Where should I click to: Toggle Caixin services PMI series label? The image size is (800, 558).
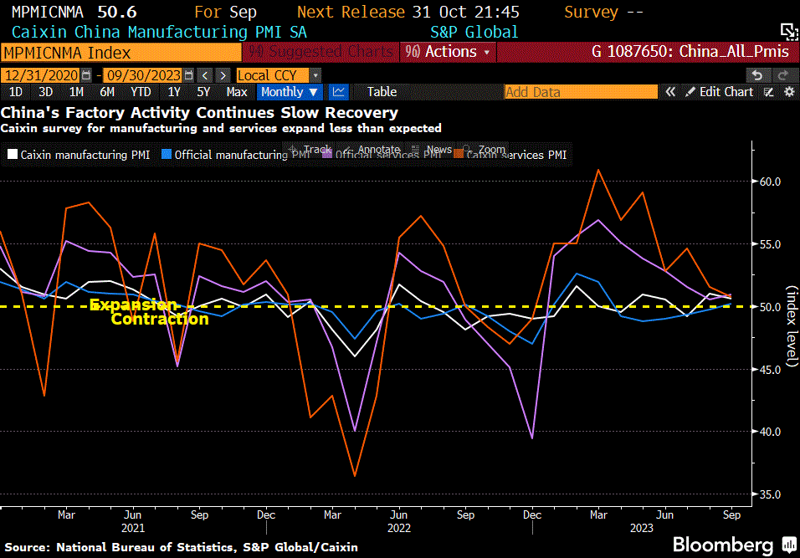coord(515,155)
